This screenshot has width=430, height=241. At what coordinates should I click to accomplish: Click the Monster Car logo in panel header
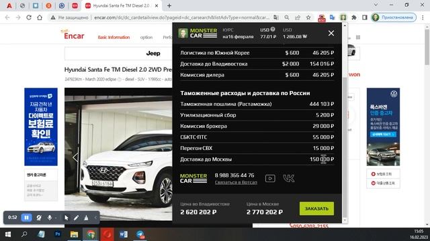tap(198, 33)
